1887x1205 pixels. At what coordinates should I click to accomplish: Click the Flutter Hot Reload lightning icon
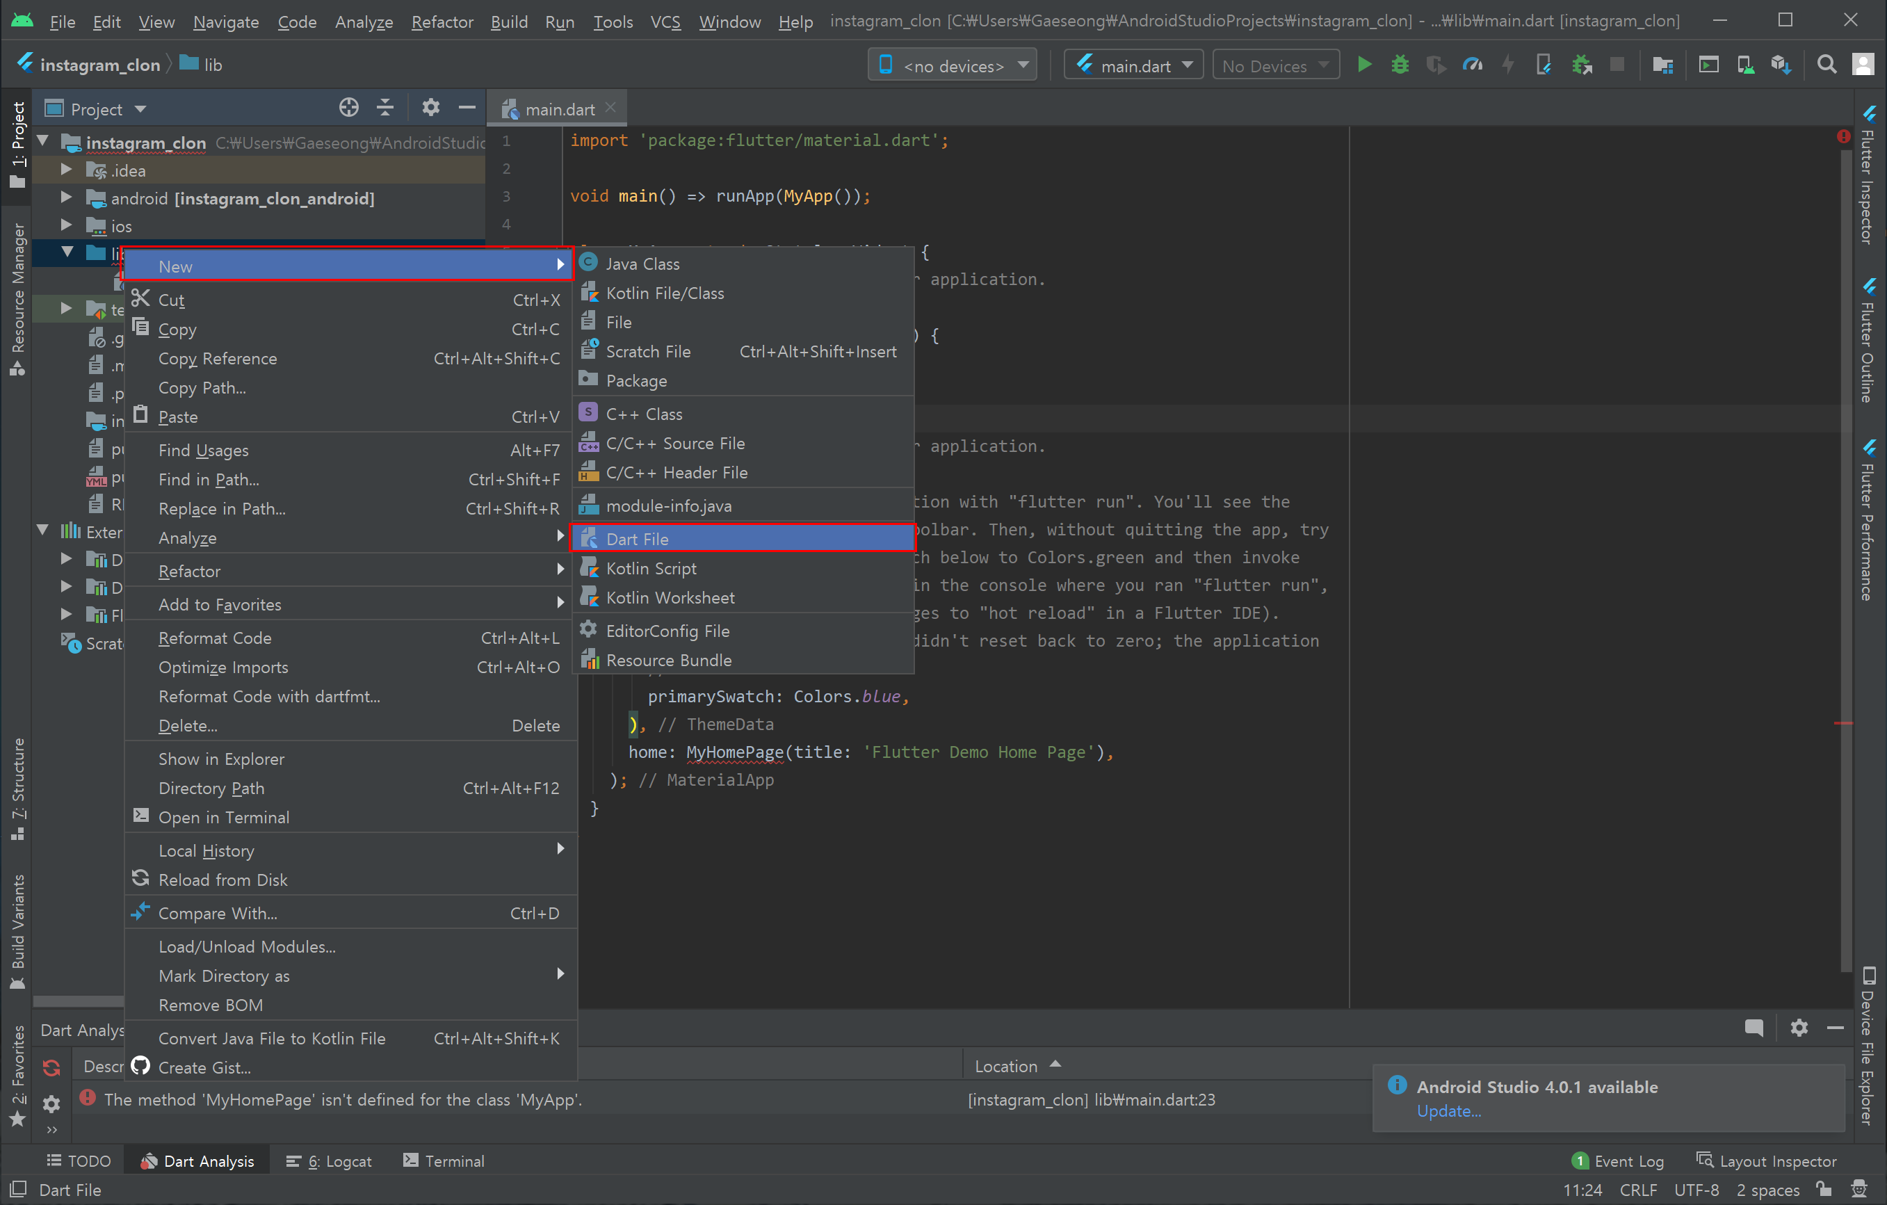pyautogui.click(x=1507, y=65)
